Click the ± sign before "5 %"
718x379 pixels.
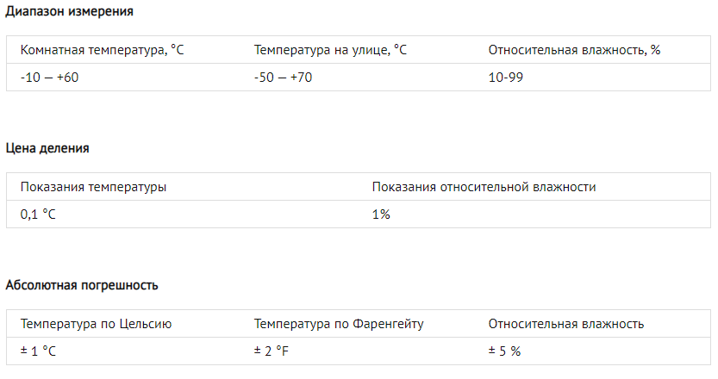pos(492,350)
